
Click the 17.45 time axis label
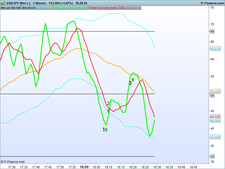coord(48,167)
